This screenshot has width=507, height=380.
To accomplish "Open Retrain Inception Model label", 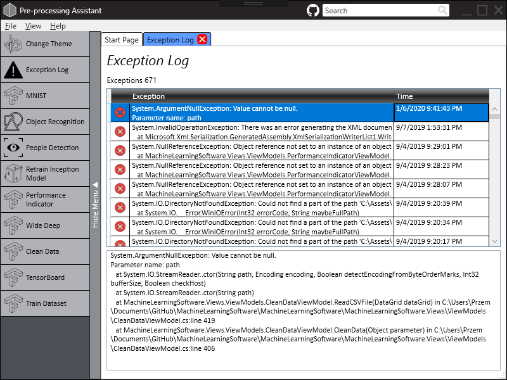I will [x=53, y=174].
